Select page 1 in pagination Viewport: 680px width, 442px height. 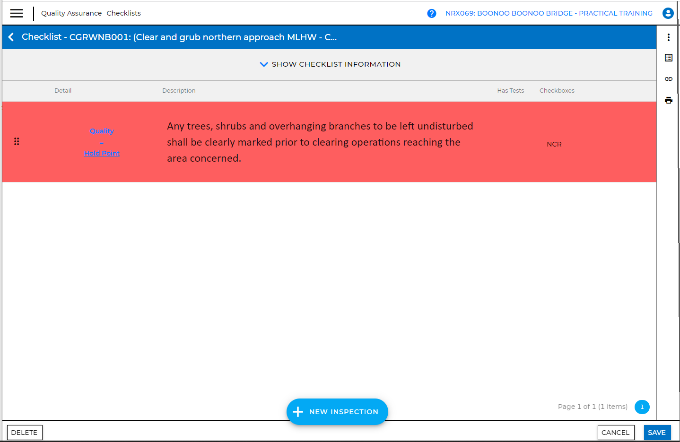click(642, 407)
